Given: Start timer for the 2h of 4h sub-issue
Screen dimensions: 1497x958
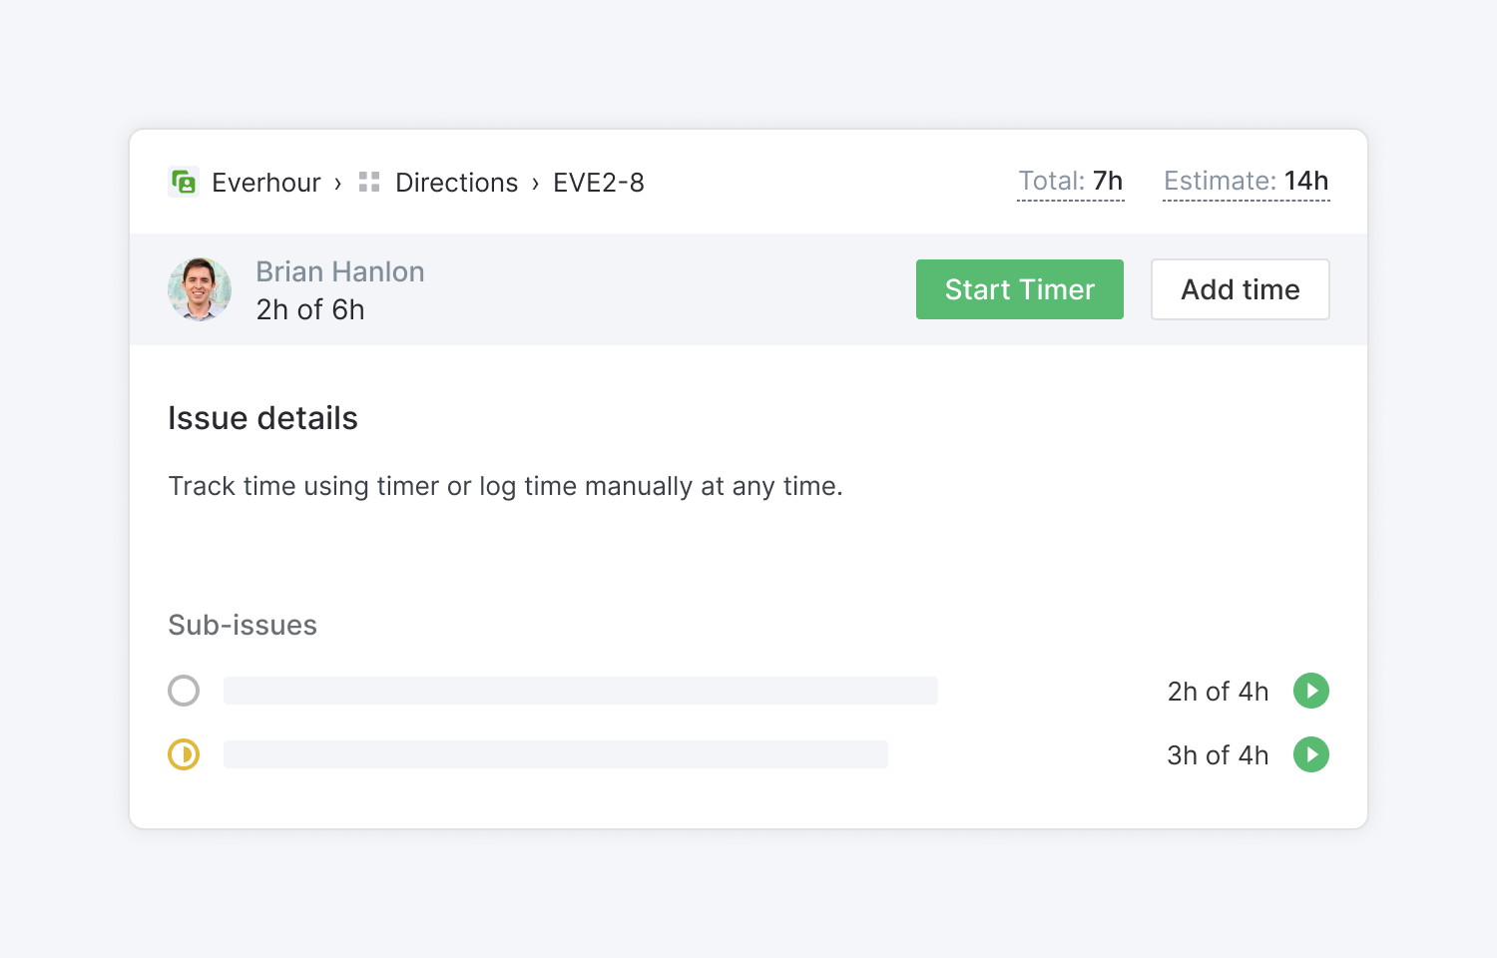Looking at the screenshot, I should click(1311, 691).
